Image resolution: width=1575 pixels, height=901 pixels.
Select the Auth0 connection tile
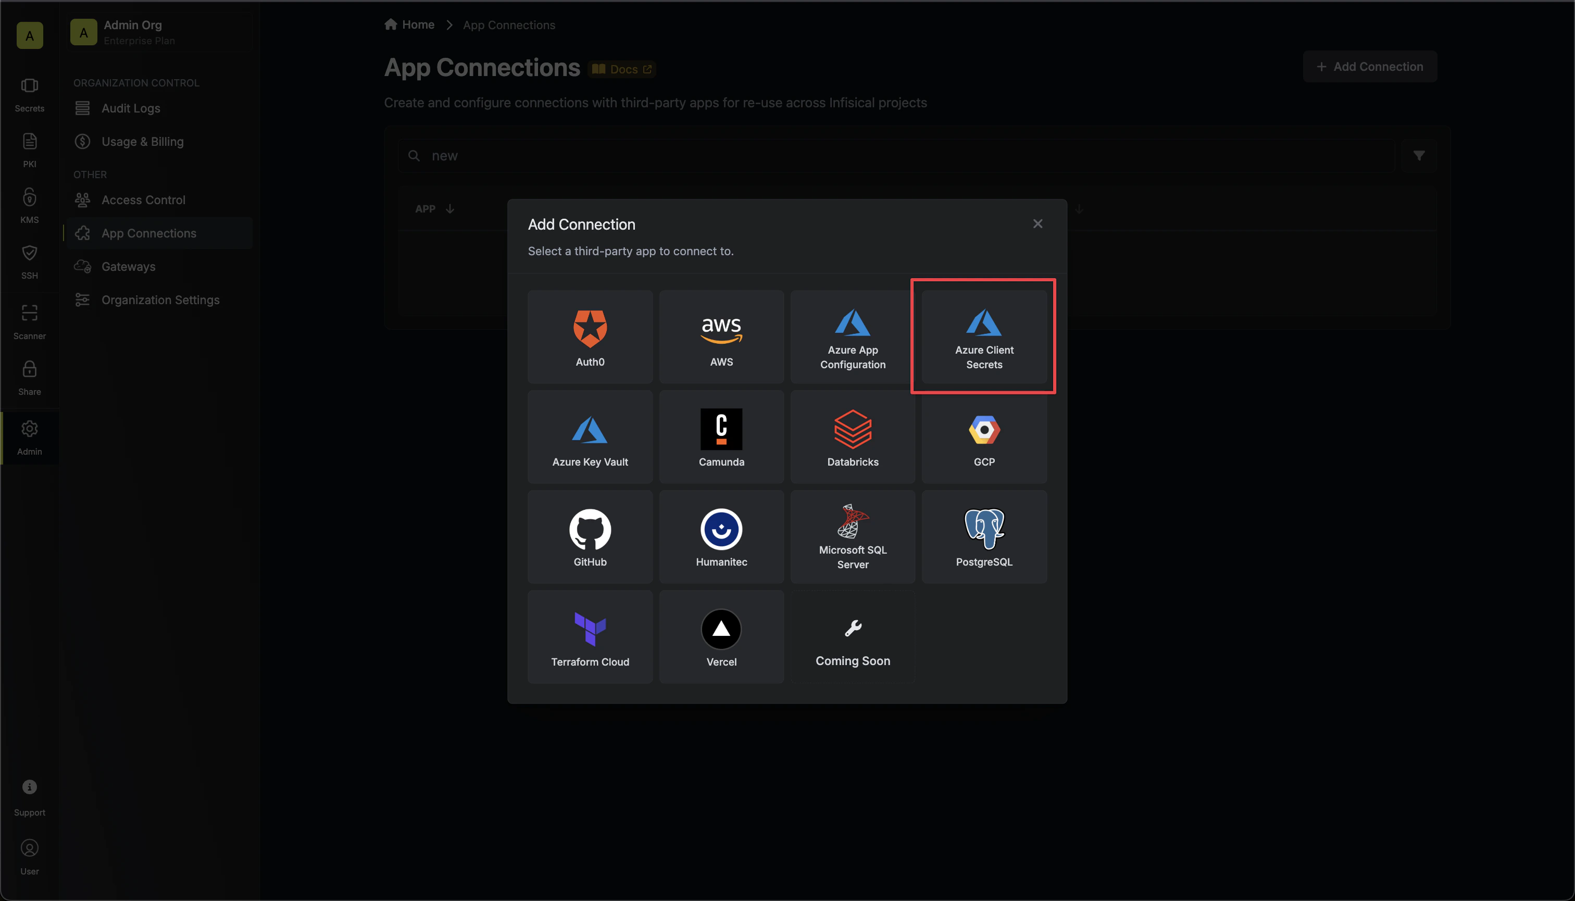[590, 336]
